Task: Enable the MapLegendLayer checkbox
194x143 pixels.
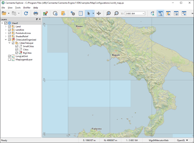Action: tap(9, 59)
